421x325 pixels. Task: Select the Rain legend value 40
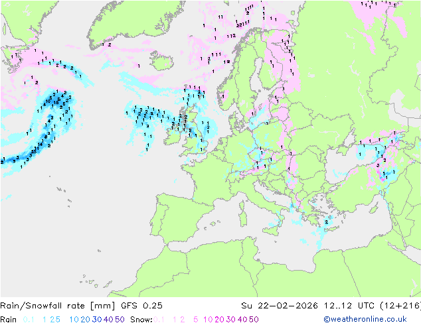click(108, 320)
